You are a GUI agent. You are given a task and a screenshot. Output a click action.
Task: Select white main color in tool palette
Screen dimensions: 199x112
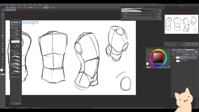coord(2,70)
